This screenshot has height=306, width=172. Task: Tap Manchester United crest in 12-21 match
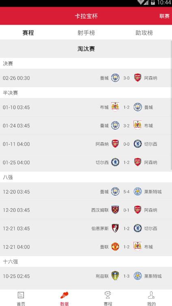click(x=115, y=247)
